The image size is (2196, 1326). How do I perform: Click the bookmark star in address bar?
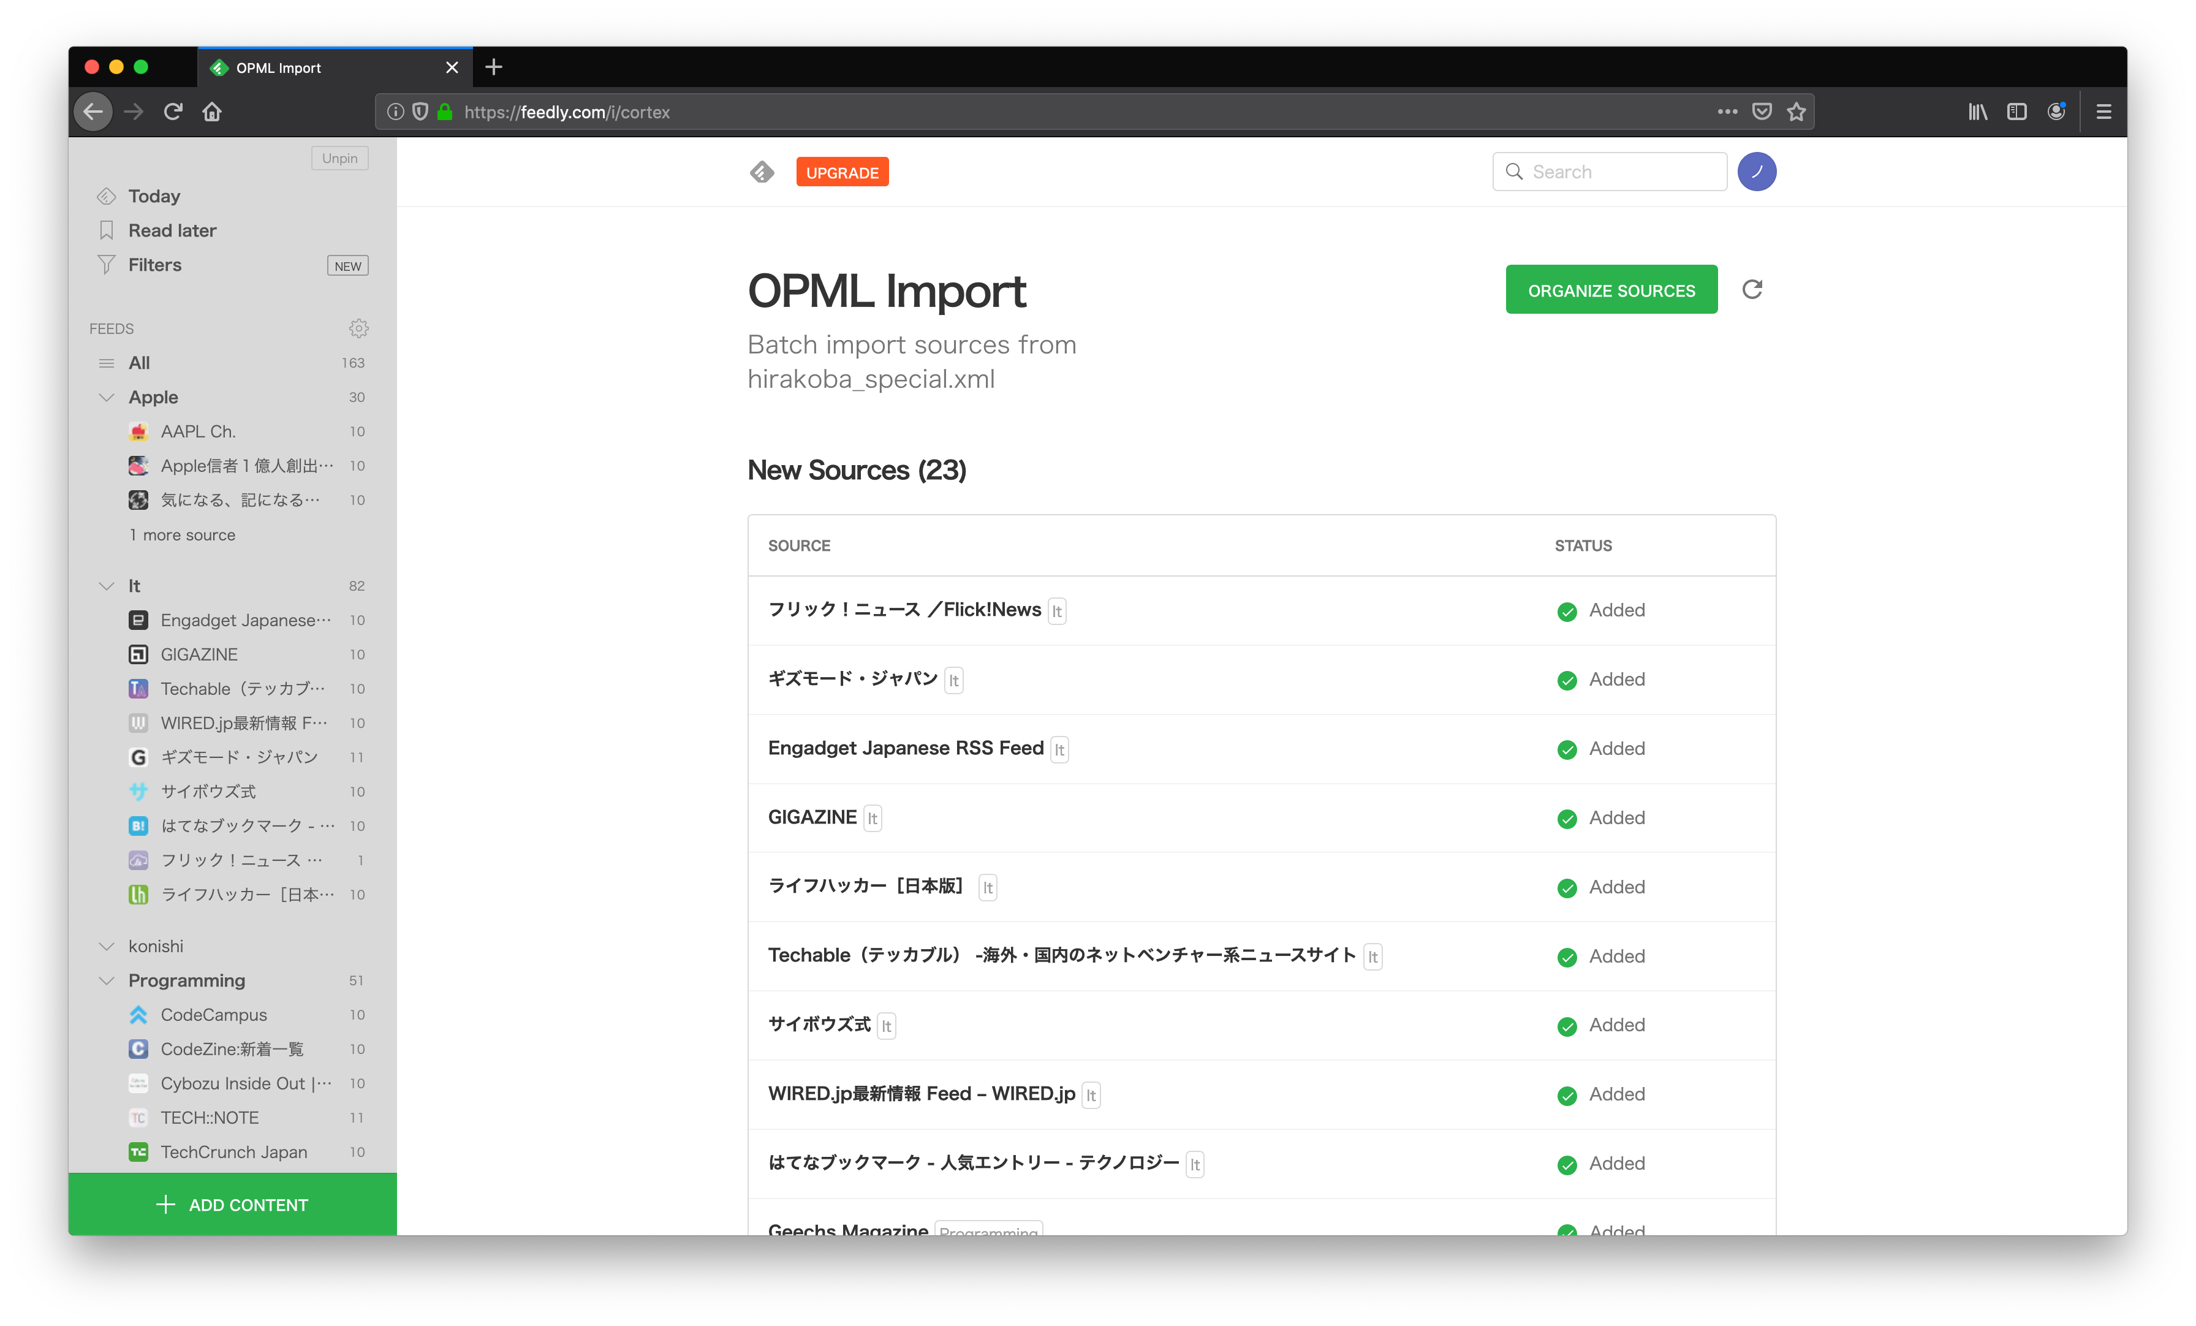[x=1796, y=112]
